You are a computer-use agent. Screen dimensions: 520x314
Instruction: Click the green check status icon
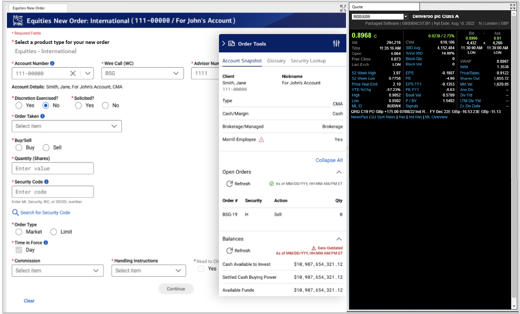(272, 184)
